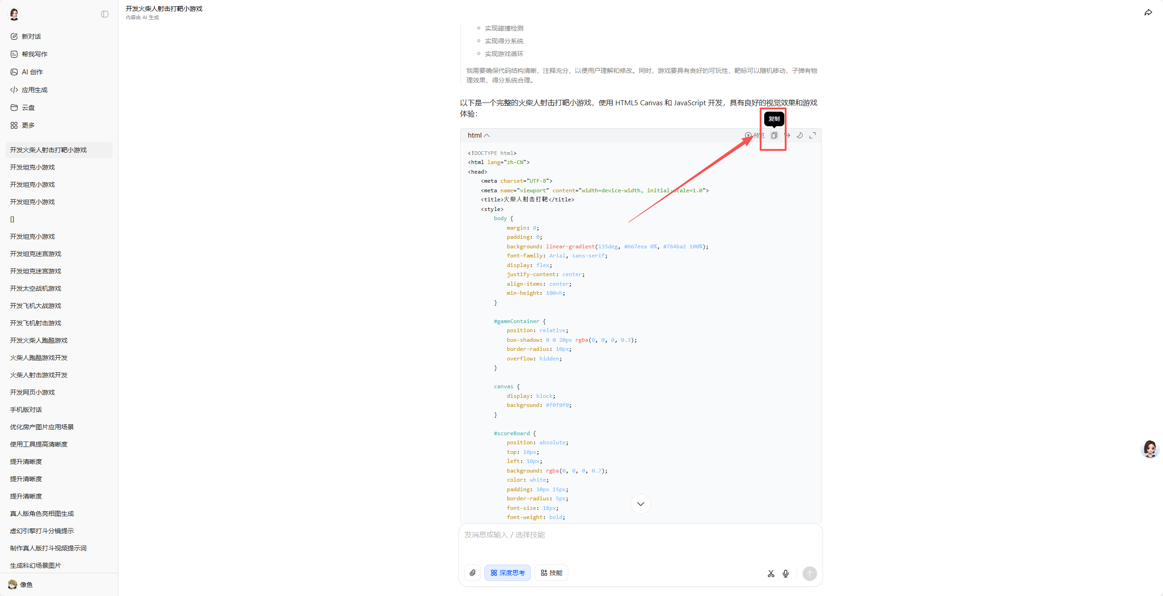Toggle 深度思考 mode off
This screenshot has height=596, width=1163.
click(507, 573)
